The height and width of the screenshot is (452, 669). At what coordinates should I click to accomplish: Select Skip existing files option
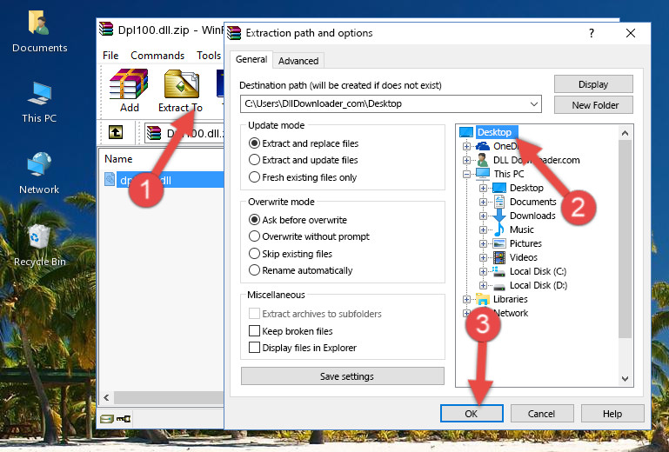(x=254, y=253)
